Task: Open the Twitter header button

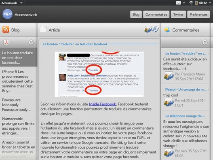Action: pyautogui.click(x=178, y=15)
